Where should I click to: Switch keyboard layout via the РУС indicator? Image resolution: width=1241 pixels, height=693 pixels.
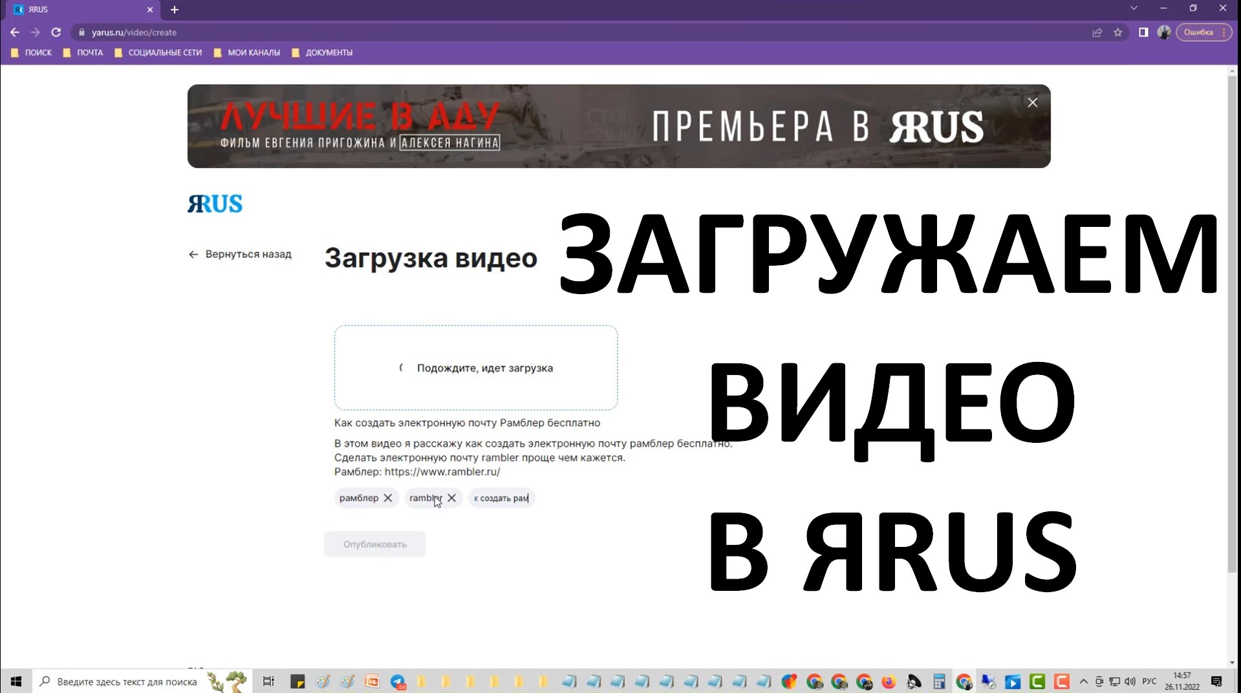click(1149, 681)
